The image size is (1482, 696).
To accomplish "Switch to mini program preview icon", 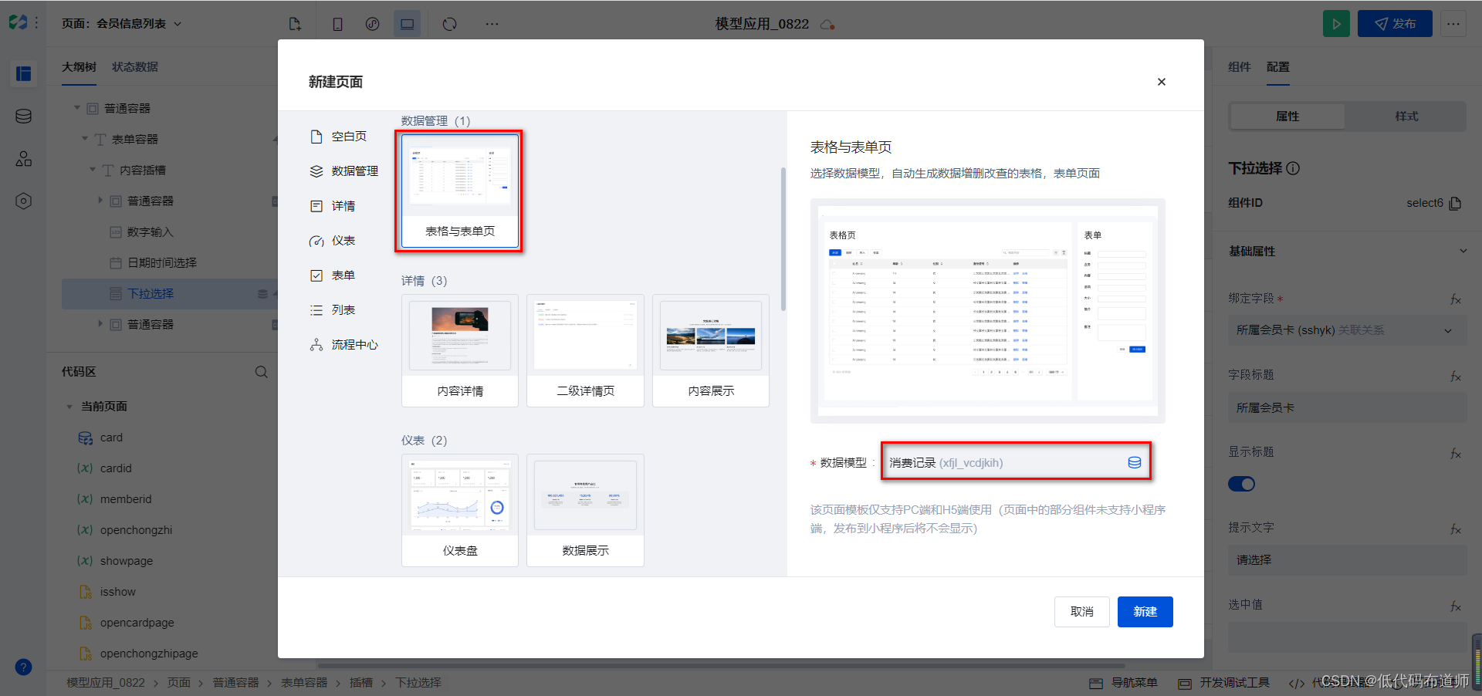I will coord(372,24).
